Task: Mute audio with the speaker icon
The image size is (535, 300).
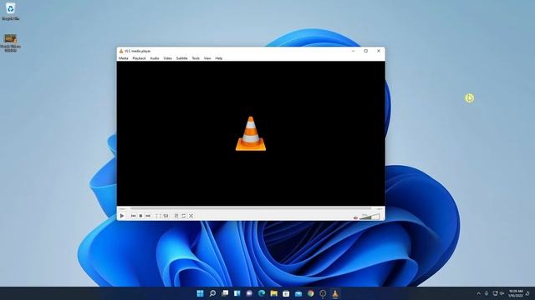Action: (x=355, y=217)
